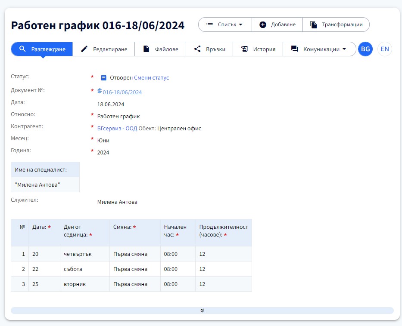Click 08:00 start time in четвъртък row

[x=178, y=254]
